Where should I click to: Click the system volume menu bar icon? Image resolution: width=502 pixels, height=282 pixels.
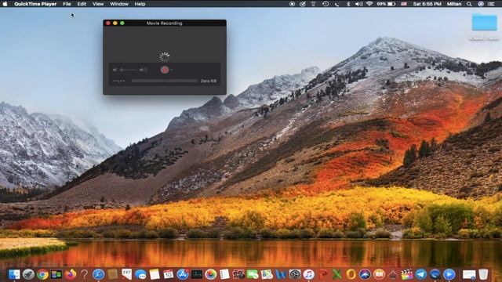(359, 4)
